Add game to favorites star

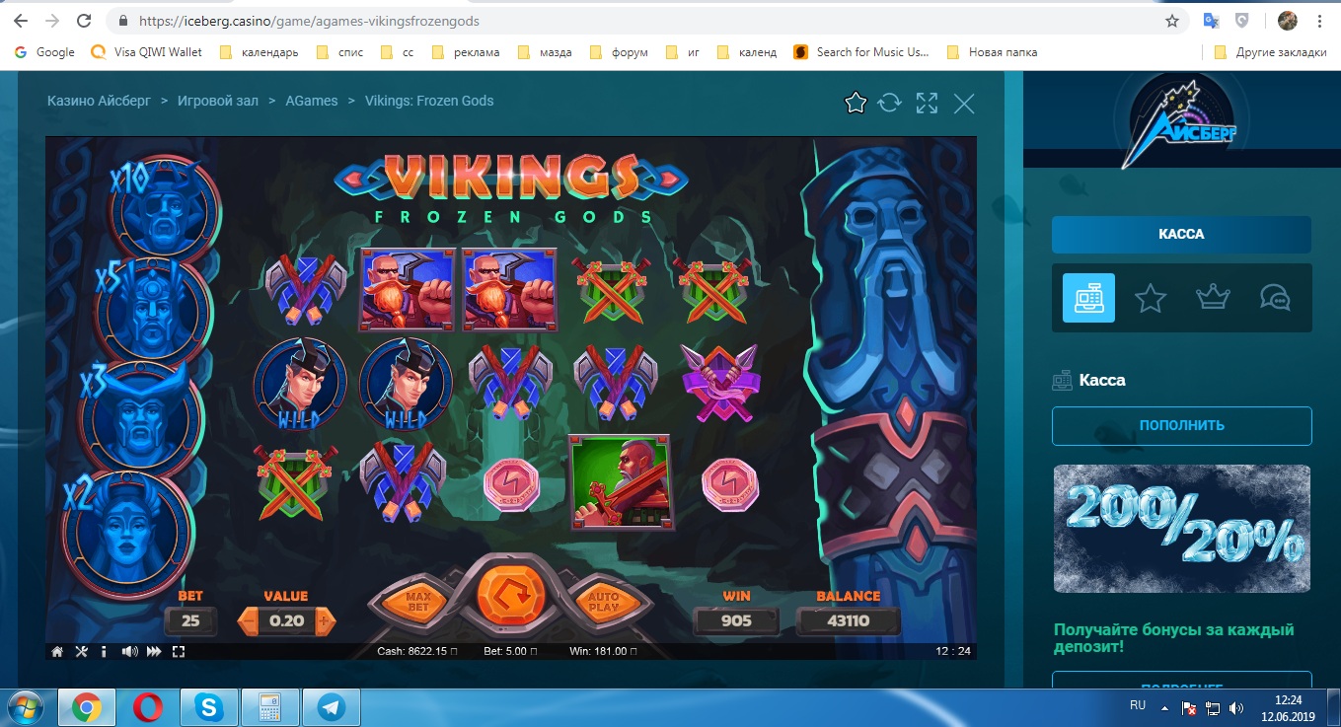pyautogui.click(x=856, y=103)
